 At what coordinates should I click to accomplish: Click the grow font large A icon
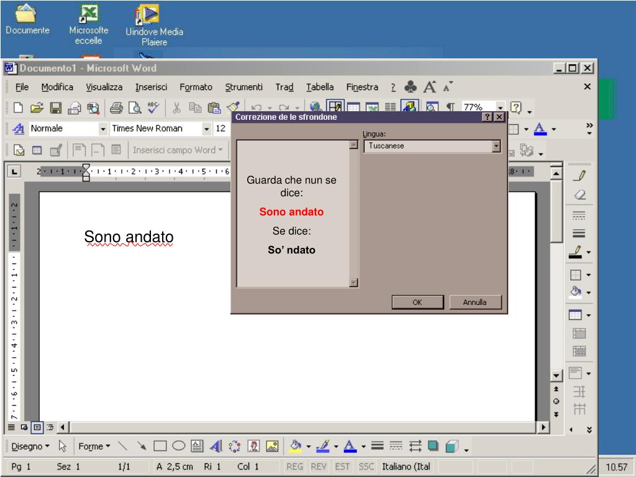tap(430, 87)
